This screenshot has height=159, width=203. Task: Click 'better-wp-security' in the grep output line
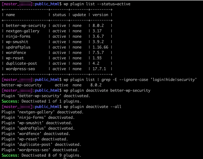tap(21, 85)
